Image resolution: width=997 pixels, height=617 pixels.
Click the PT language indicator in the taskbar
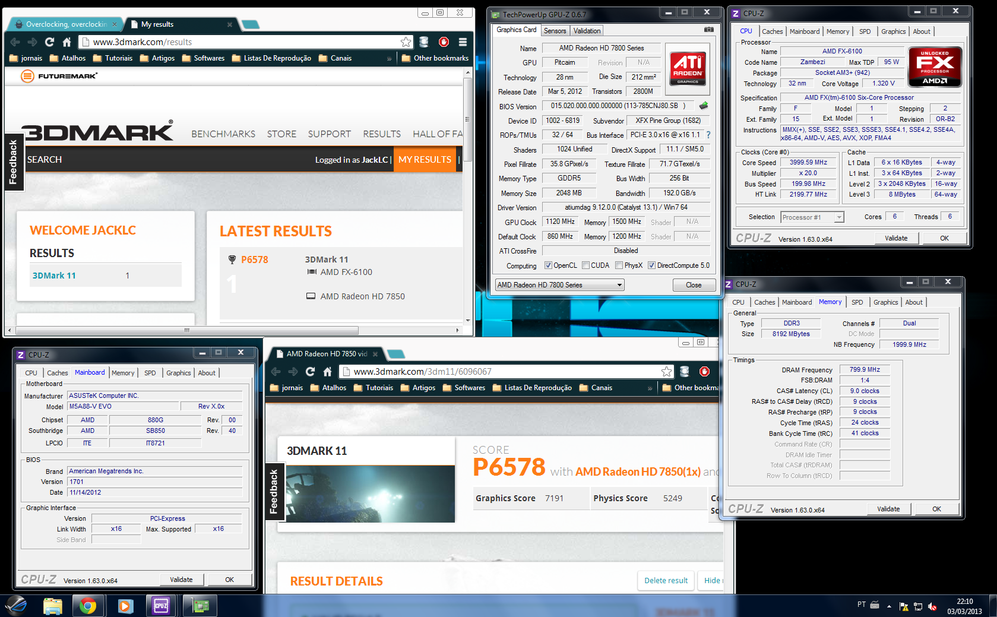(861, 605)
